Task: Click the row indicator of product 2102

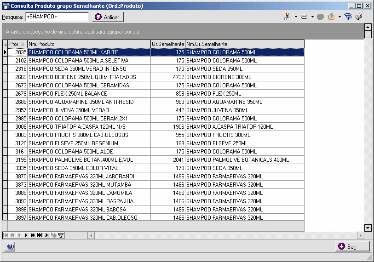Action: (x=5, y=61)
